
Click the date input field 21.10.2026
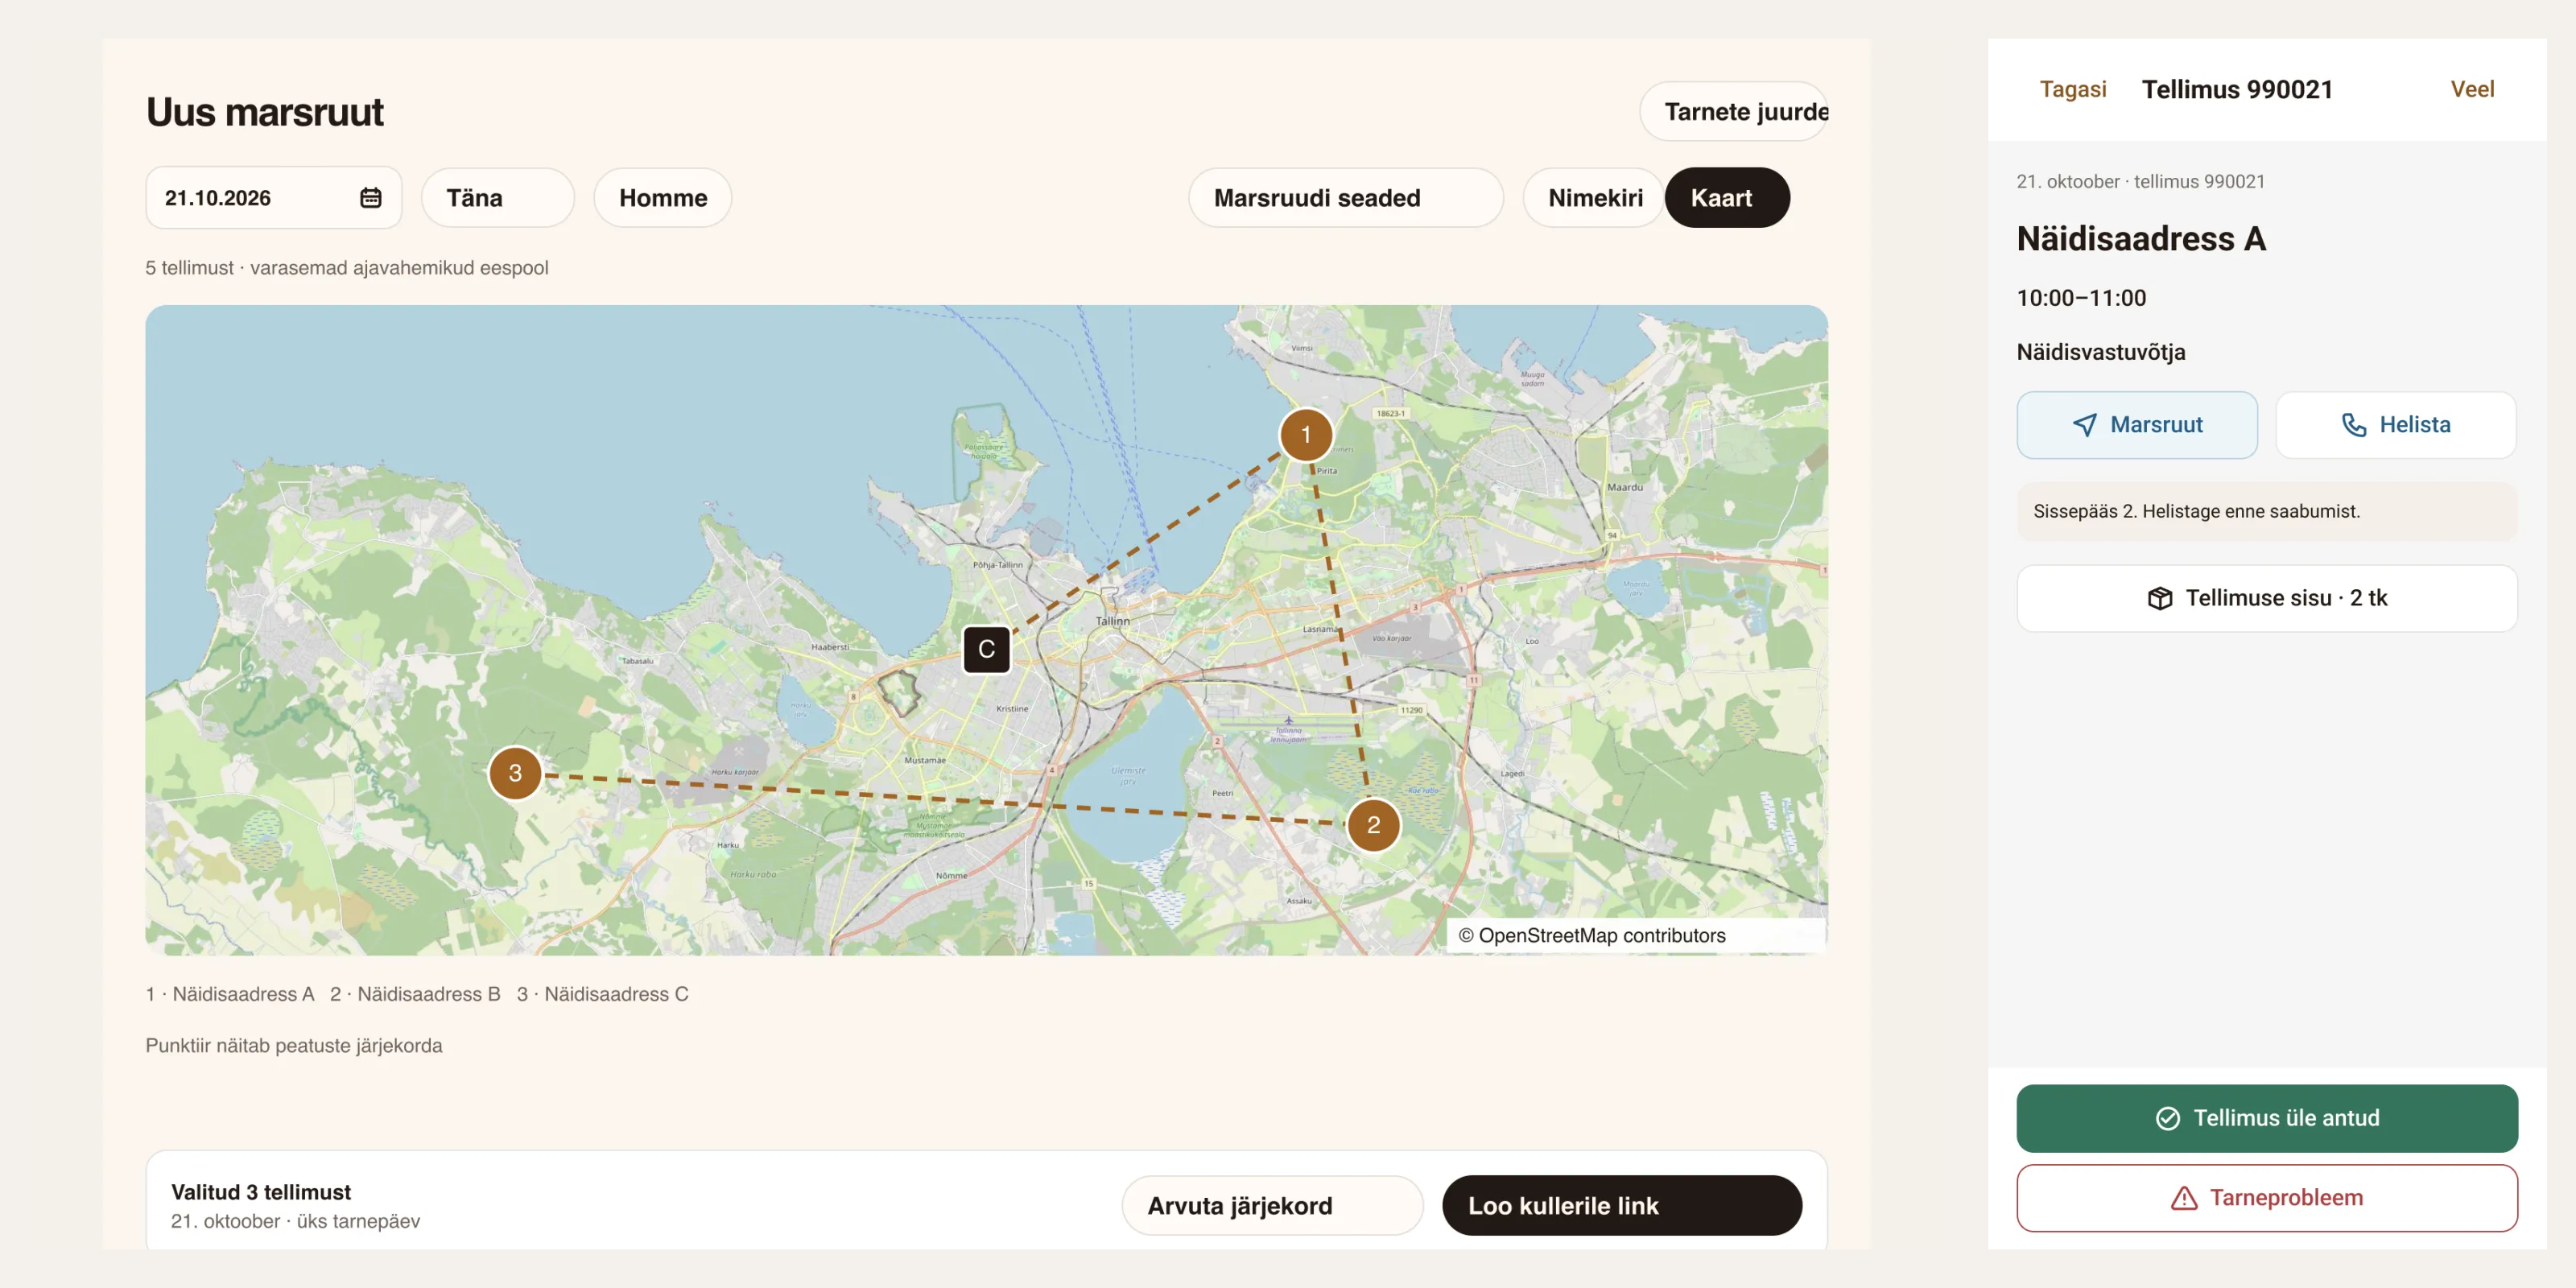click(x=273, y=197)
